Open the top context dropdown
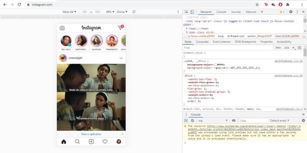 (213, 120)
